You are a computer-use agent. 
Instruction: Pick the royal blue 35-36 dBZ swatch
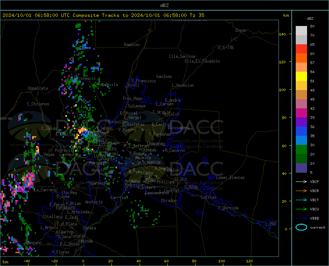(x=301, y=131)
